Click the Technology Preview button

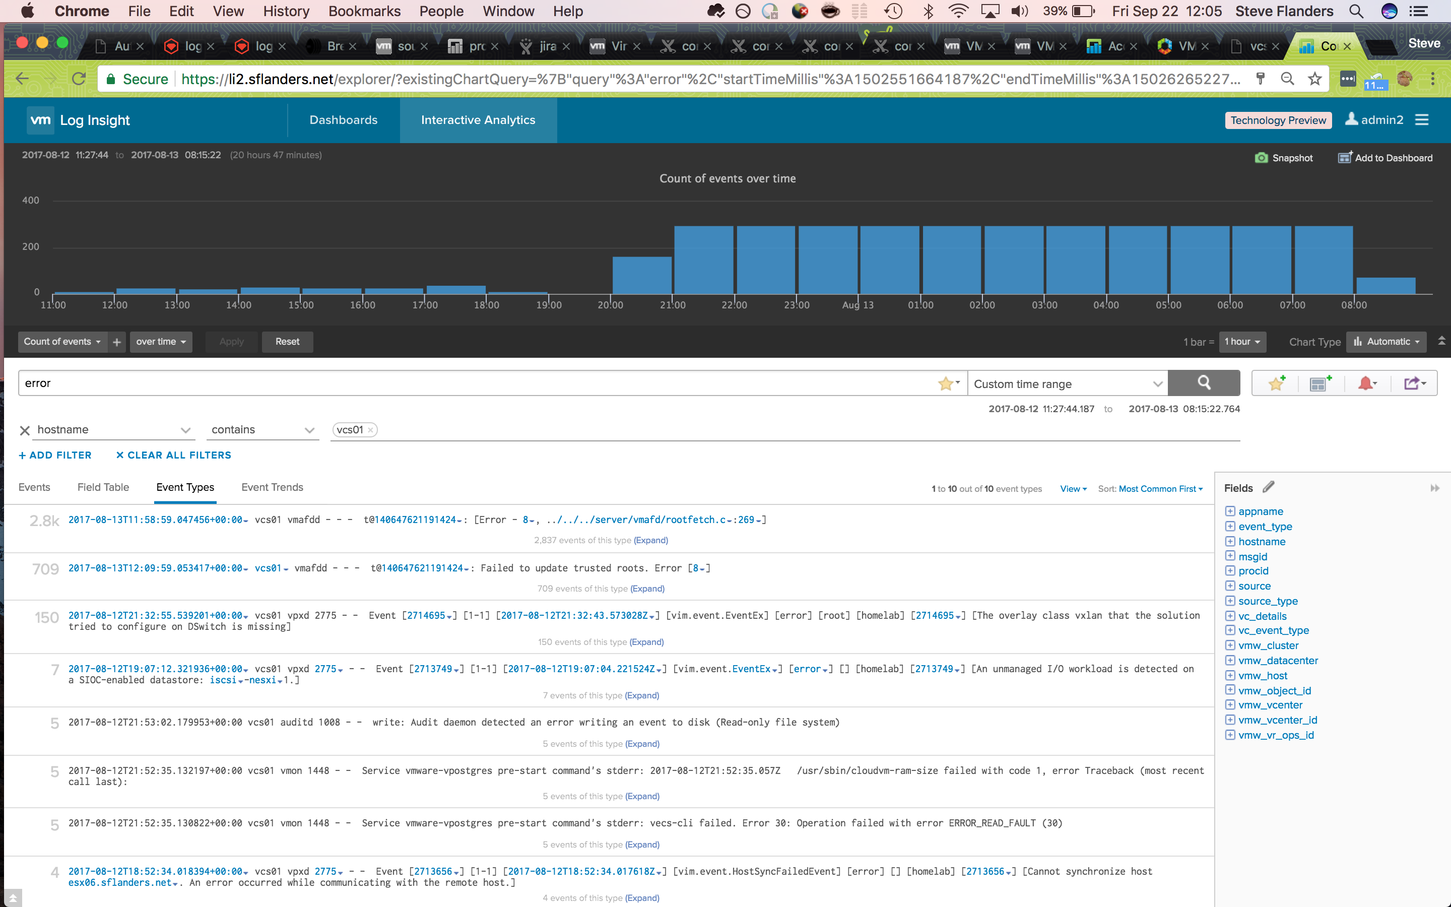tap(1278, 120)
